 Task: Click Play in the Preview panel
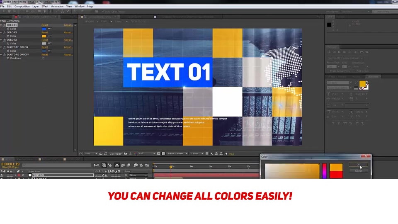pos(339,52)
